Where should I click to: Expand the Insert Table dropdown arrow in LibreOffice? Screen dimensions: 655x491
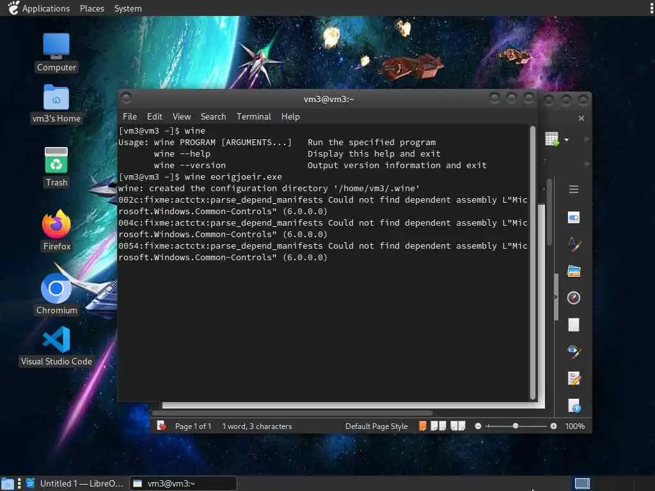point(567,139)
